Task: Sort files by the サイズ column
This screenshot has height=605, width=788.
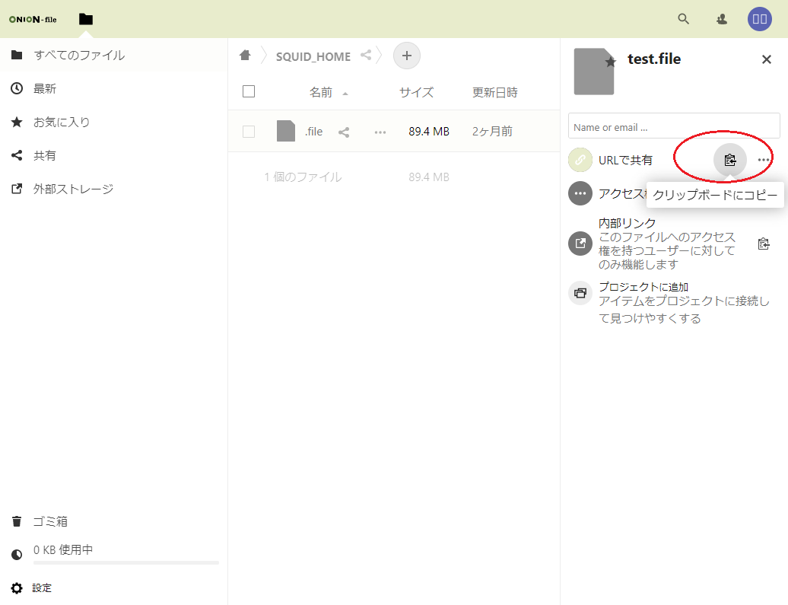Action: pyautogui.click(x=416, y=92)
